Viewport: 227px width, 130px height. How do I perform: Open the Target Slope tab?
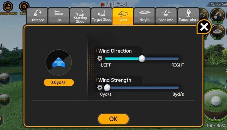point(101,16)
